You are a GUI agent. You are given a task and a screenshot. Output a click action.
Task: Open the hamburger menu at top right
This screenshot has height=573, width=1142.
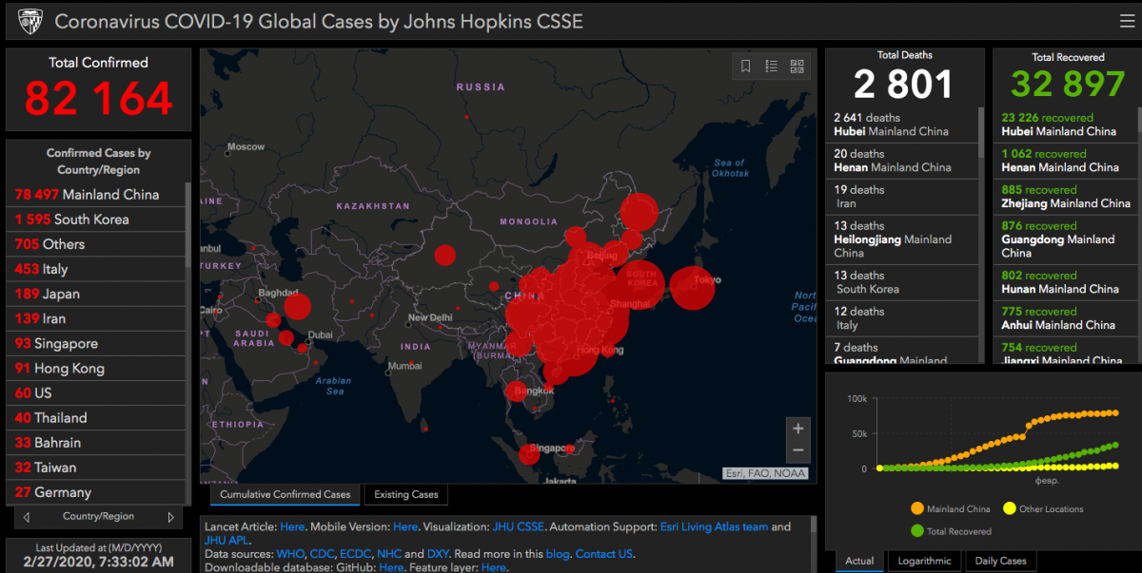point(1126,21)
